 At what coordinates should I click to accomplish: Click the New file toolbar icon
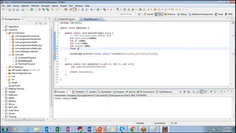coord(3,10)
